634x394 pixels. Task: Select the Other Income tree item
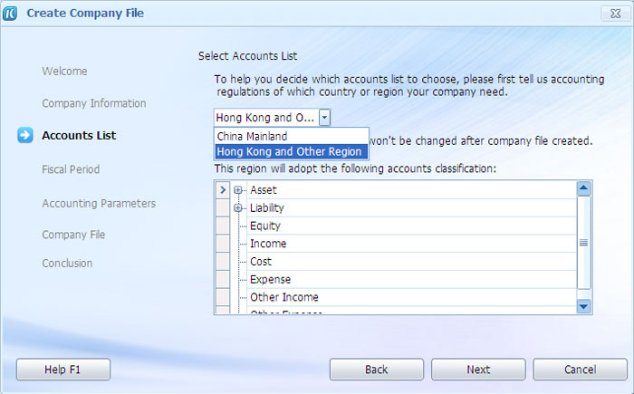(284, 297)
